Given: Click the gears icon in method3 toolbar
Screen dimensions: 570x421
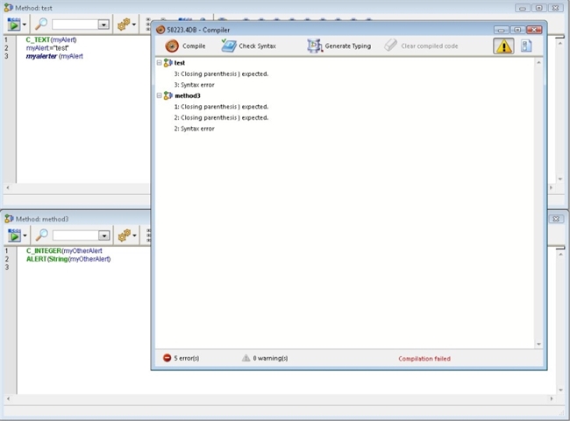Looking at the screenshot, I should (125, 235).
